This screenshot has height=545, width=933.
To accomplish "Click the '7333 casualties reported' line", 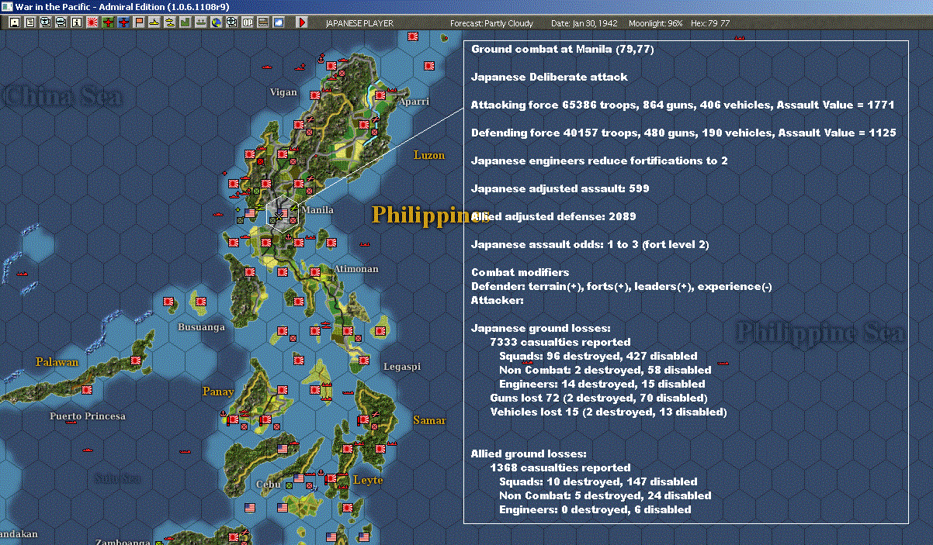I will (x=560, y=342).
